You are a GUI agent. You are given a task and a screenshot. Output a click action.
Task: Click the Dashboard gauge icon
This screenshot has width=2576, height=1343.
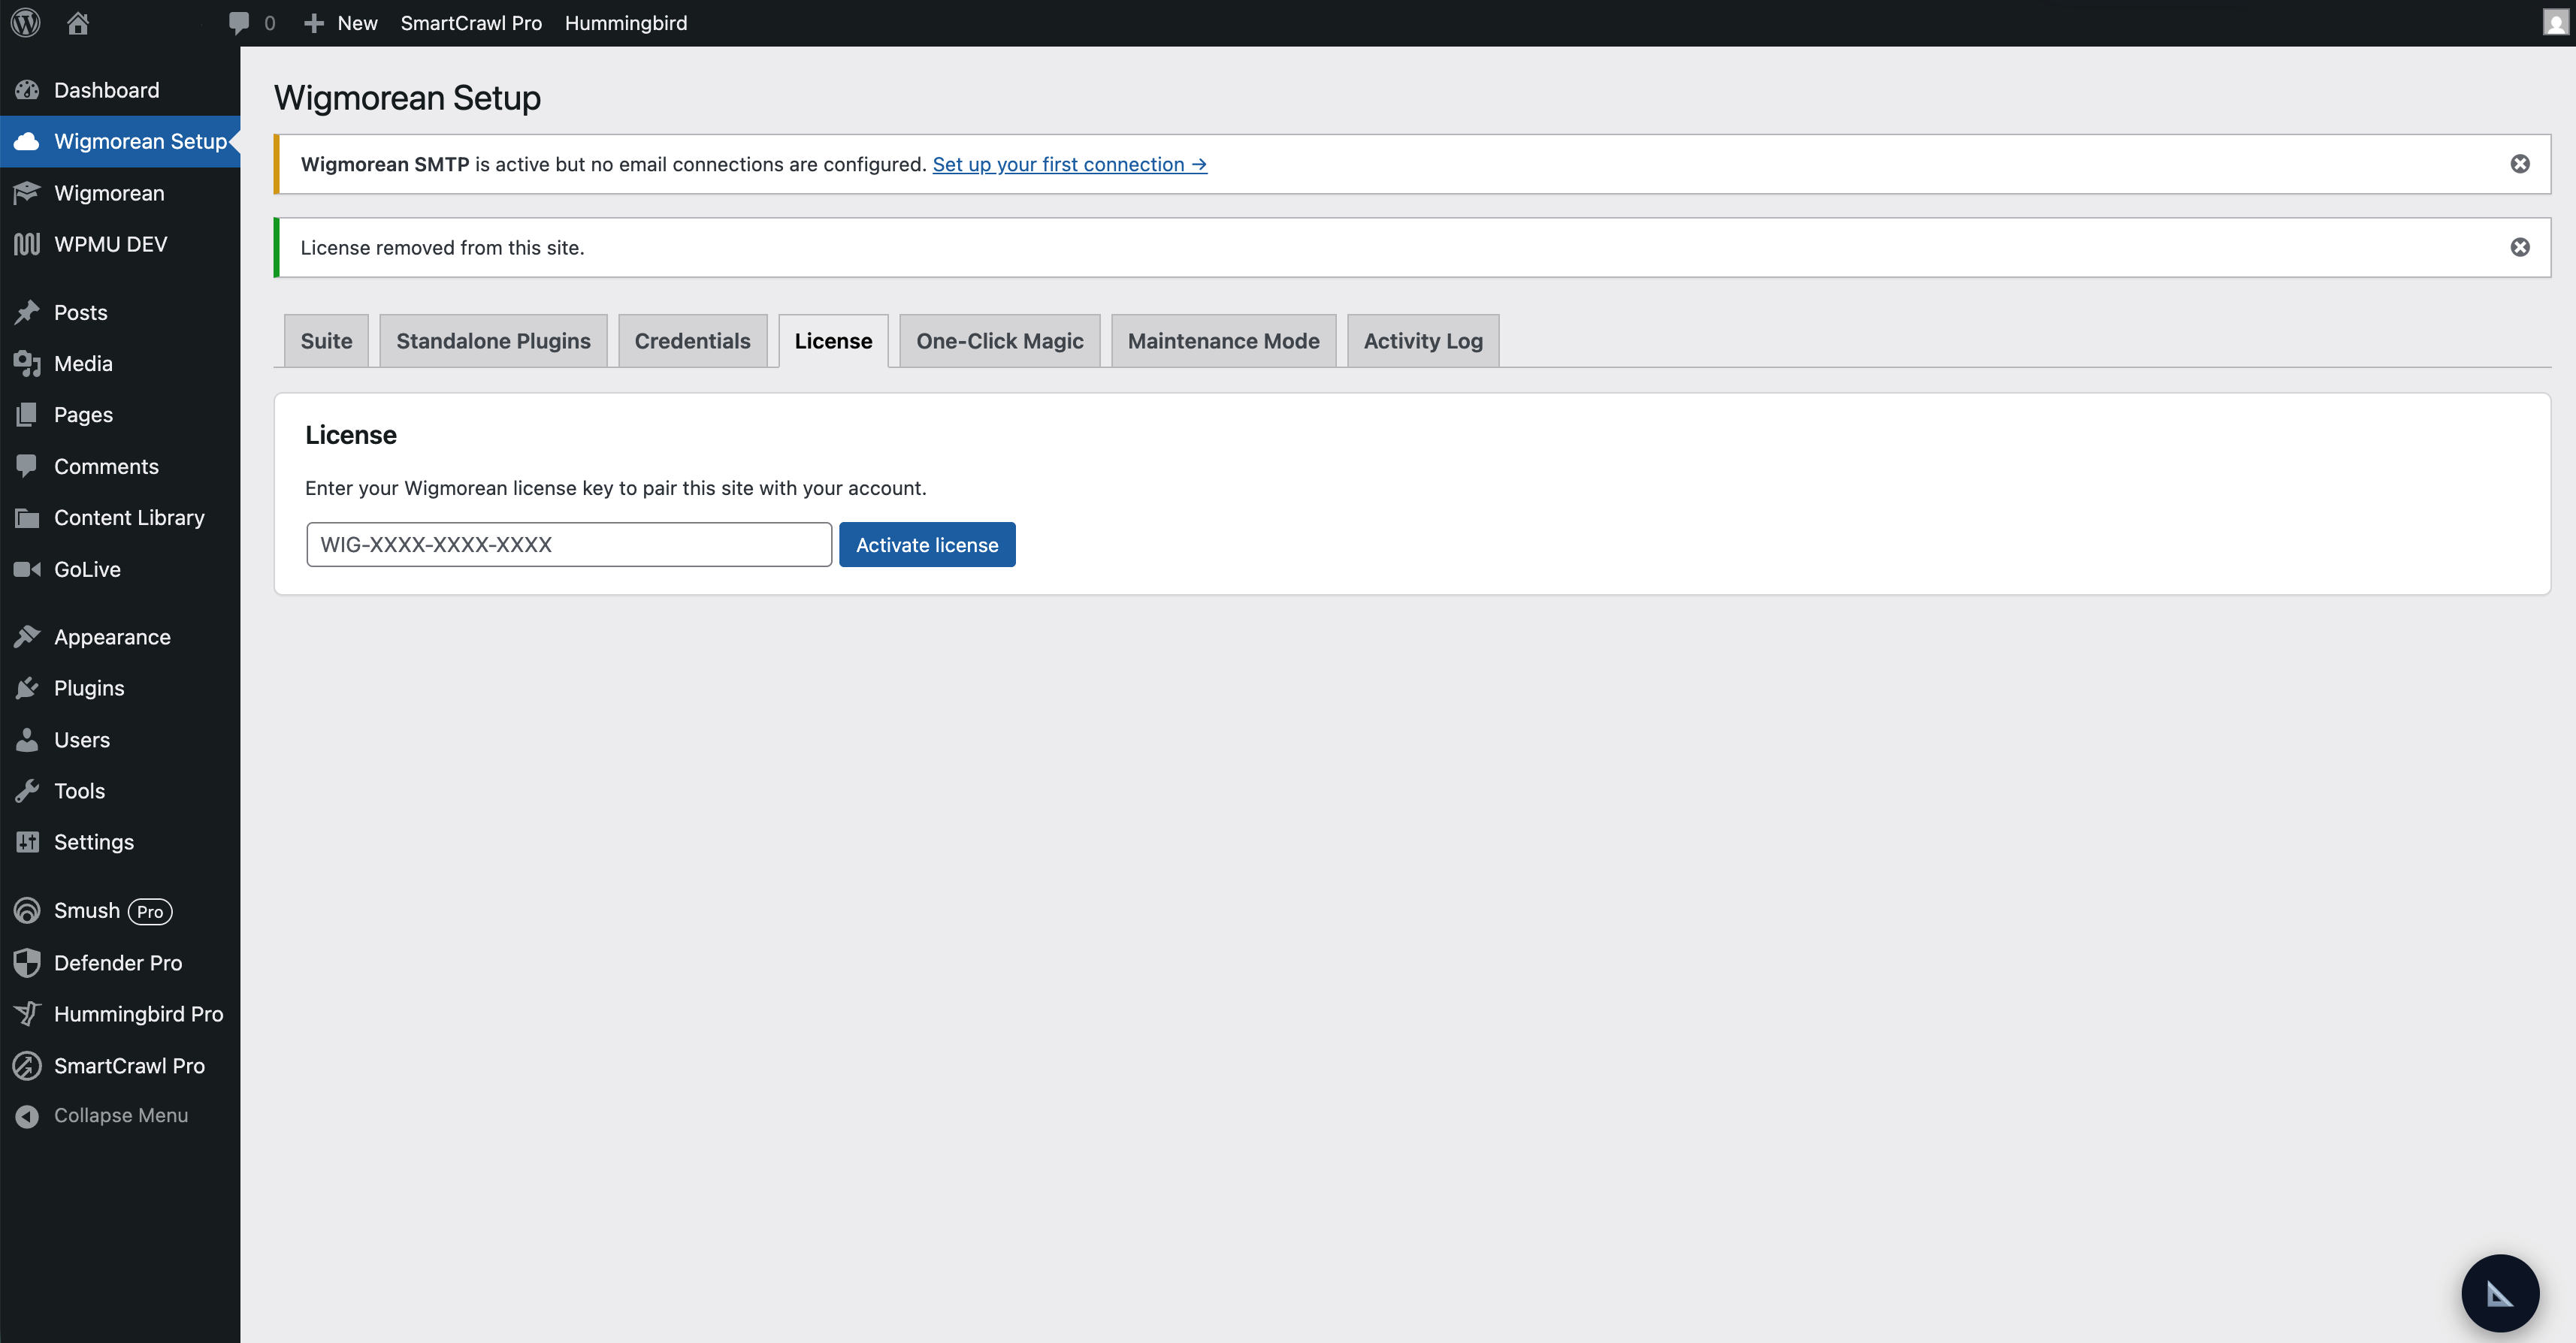(x=27, y=90)
